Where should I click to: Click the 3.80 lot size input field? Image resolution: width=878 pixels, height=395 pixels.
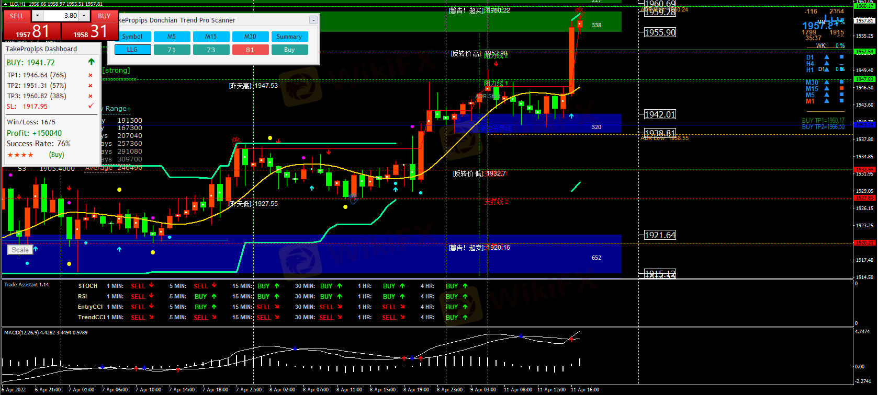click(x=61, y=16)
